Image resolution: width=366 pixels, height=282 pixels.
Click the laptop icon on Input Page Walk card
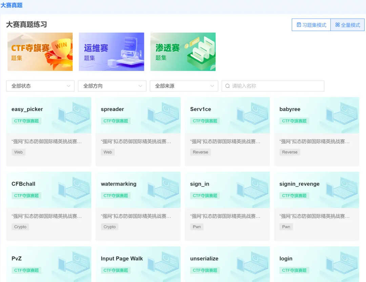[x=163, y=263]
